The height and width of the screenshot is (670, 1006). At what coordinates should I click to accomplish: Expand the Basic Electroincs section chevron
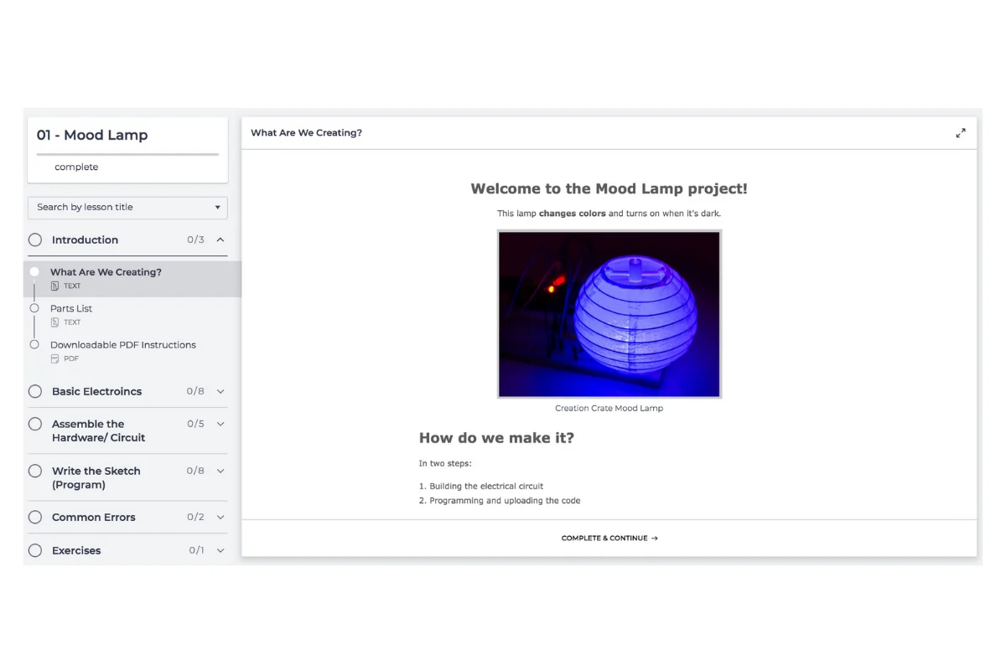click(x=220, y=391)
